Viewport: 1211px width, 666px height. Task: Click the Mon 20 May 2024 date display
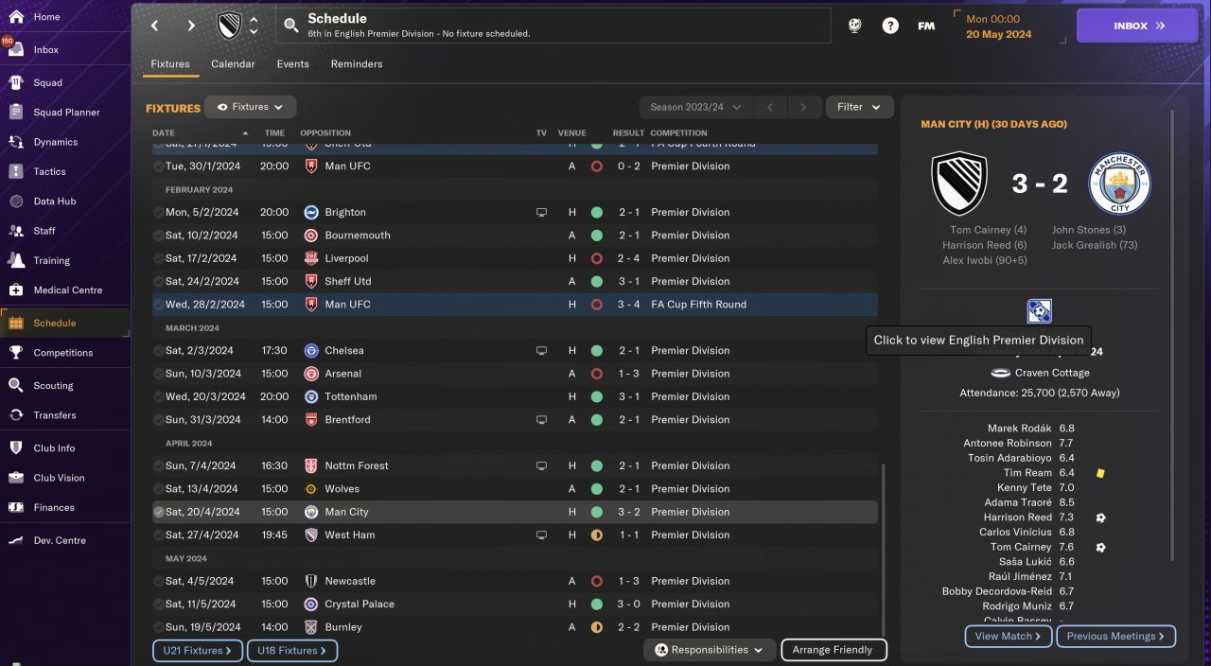999,26
